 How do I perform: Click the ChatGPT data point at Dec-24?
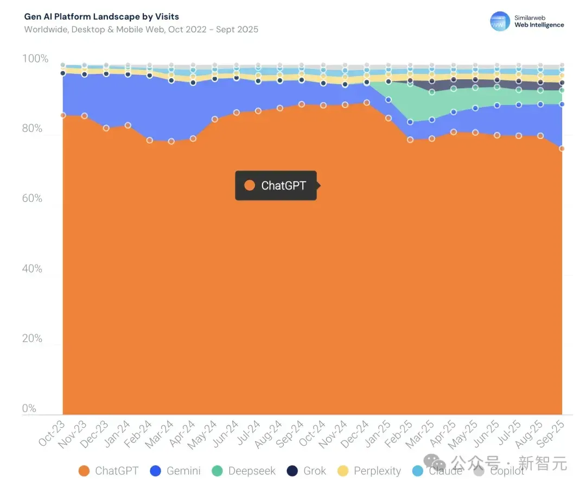click(x=367, y=103)
